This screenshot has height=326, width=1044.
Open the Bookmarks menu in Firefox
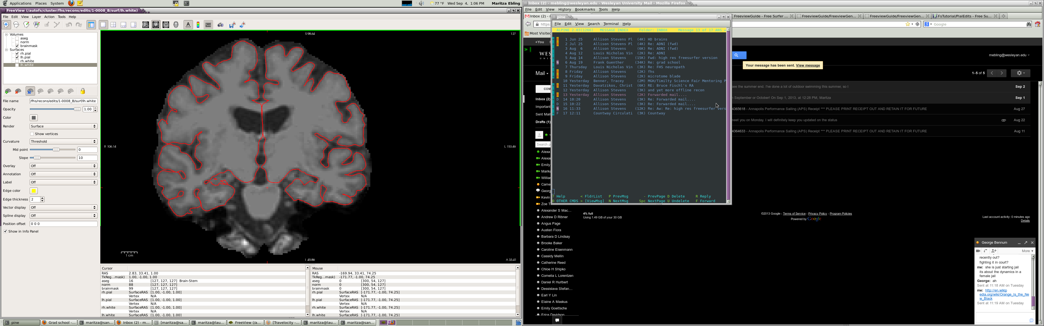pyautogui.click(x=585, y=9)
